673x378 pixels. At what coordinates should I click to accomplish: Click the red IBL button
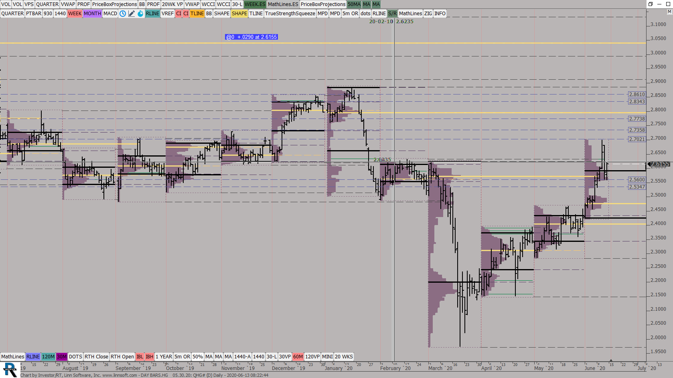point(140,357)
